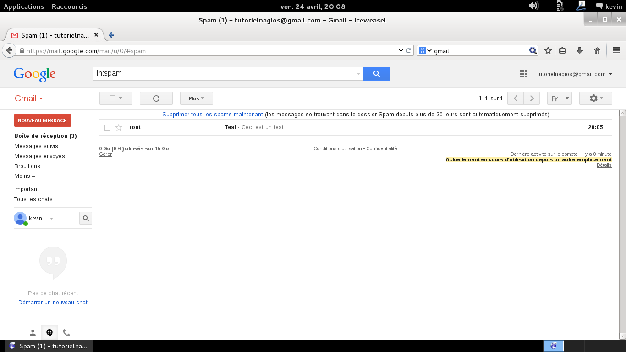Viewport: 626px width, 352px height.
Task: Click the Google logo
Action: tap(35, 74)
